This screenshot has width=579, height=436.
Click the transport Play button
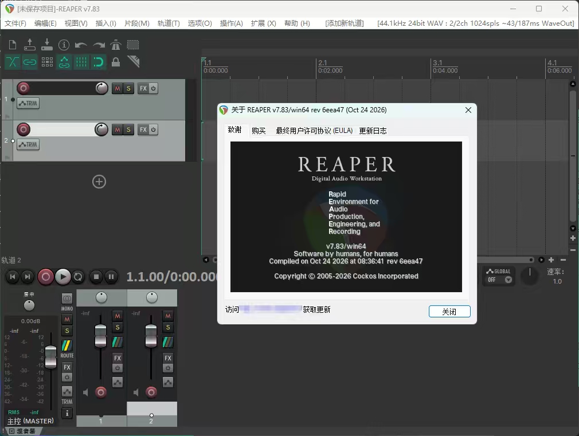click(63, 277)
